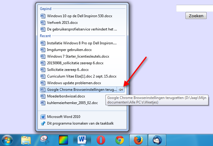
Task: Open Windows Explorer from the taskbar
Action: [x=26, y=140]
